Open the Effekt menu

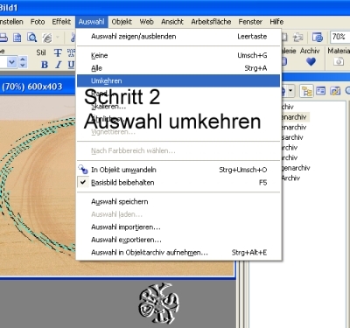click(61, 22)
